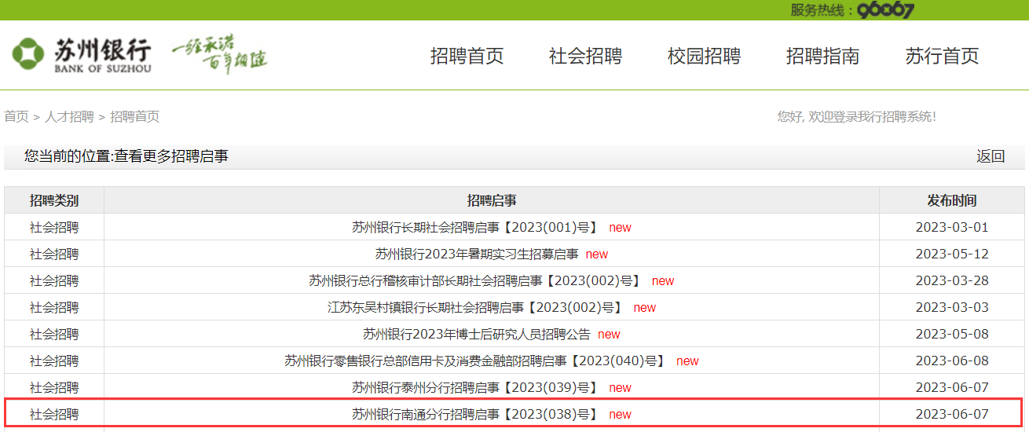Open 苏州银行总行稽核审计部长期社会招聘启事
Screen dimensions: 1029x432
[x=475, y=280]
